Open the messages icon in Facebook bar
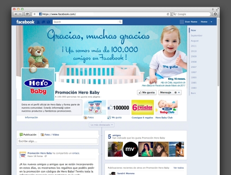The height and width of the screenshot is (175, 231). 43,22
